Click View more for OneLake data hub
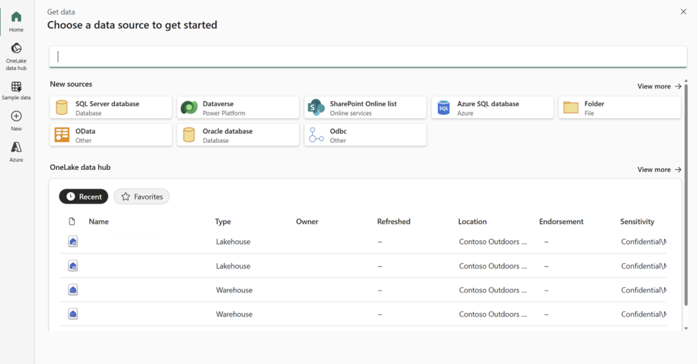Image resolution: width=697 pixels, height=364 pixels. click(x=659, y=169)
